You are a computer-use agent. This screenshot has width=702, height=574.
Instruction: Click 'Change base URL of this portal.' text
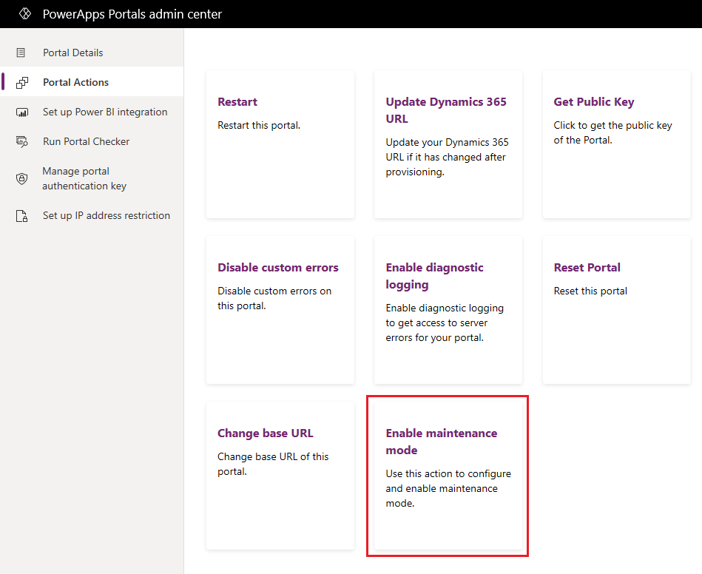273,464
